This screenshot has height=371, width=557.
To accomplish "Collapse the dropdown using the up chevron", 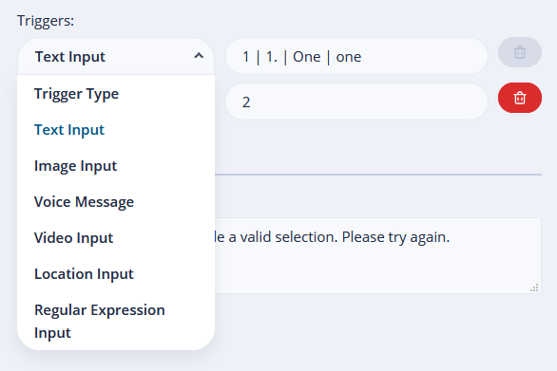I will (x=199, y=56).
